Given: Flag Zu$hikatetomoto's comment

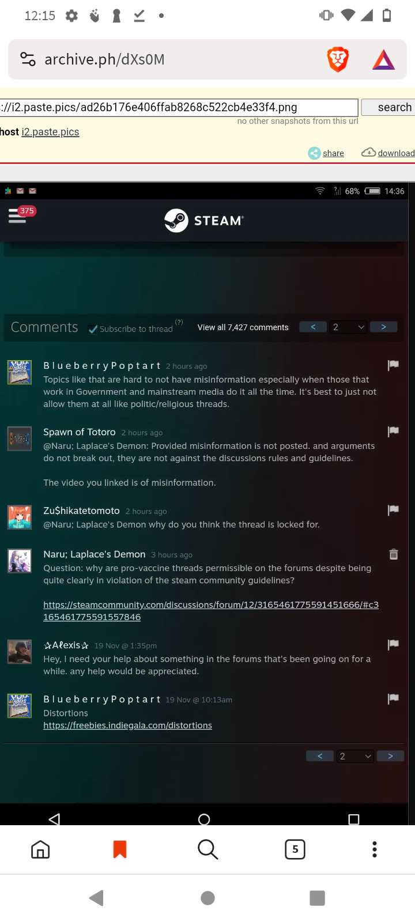Looking at the screenshot, I should (394, 509).
